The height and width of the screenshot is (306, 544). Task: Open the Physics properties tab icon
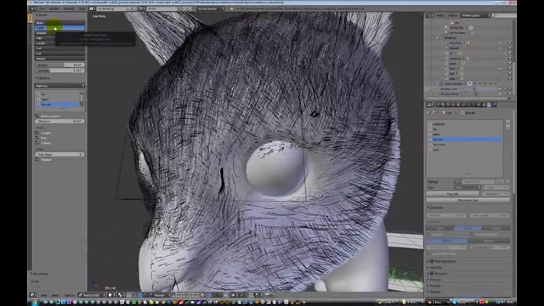pos(495,105)
